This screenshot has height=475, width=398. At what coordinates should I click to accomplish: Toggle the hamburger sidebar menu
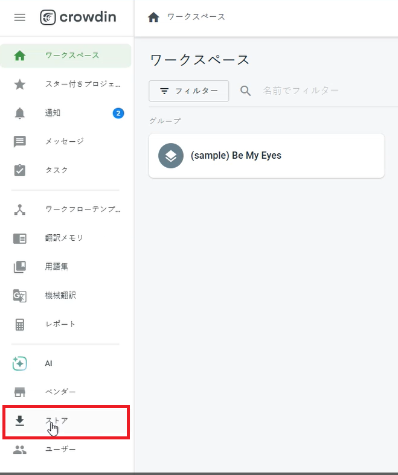[20, 18]
